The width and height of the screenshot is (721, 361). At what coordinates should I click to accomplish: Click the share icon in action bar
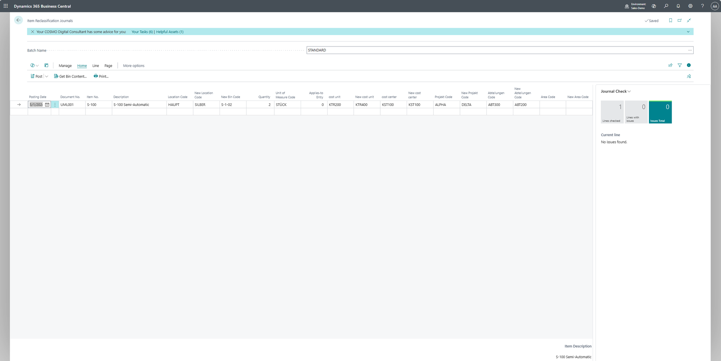[670, 65]
